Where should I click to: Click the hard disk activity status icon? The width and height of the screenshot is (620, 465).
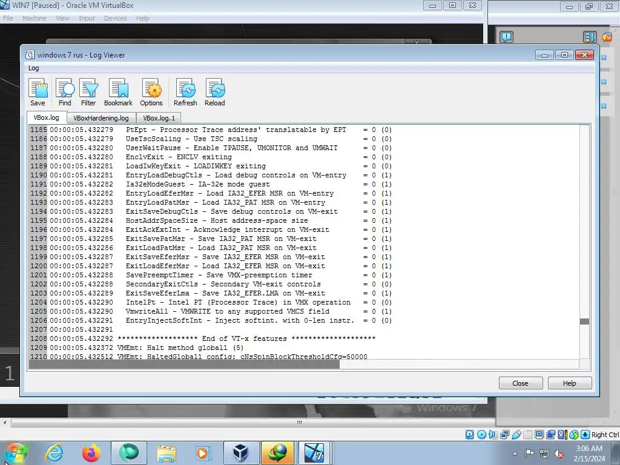point(469,435)
